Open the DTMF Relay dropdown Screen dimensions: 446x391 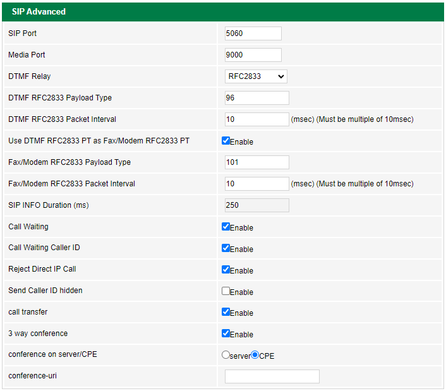(256, 76)
